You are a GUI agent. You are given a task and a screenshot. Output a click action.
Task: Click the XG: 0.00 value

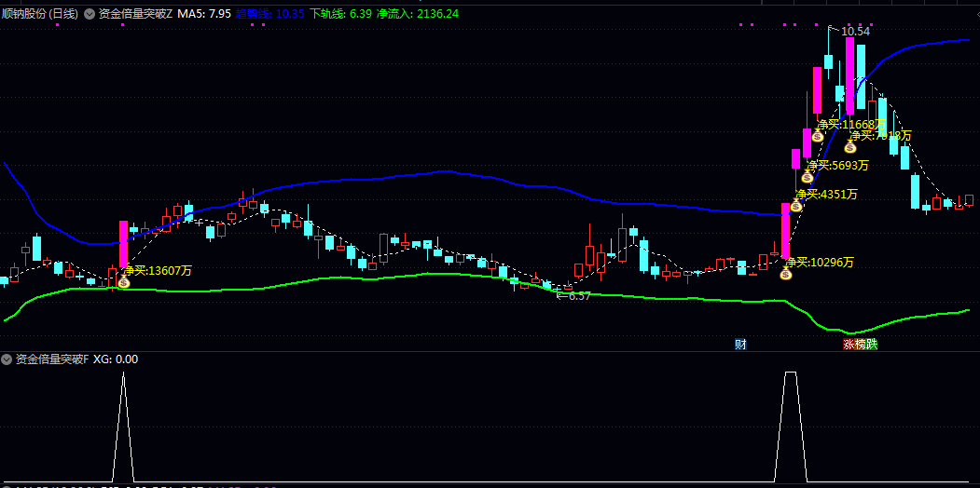point(116,359)
